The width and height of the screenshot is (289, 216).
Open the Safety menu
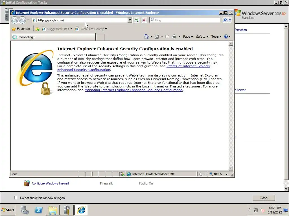(x=202, y=37)
